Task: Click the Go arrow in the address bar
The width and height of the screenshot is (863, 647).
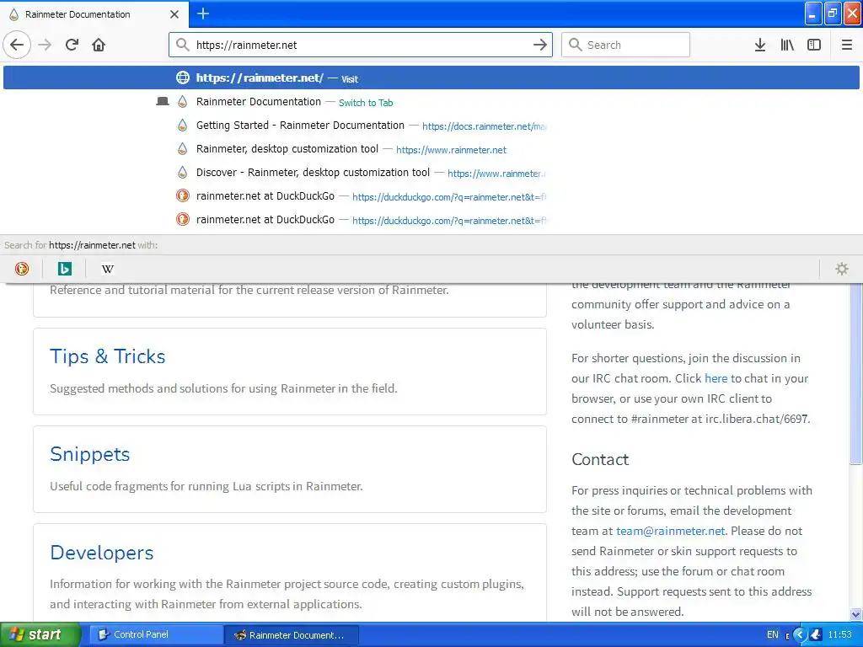Action: [x=540, y=45]
